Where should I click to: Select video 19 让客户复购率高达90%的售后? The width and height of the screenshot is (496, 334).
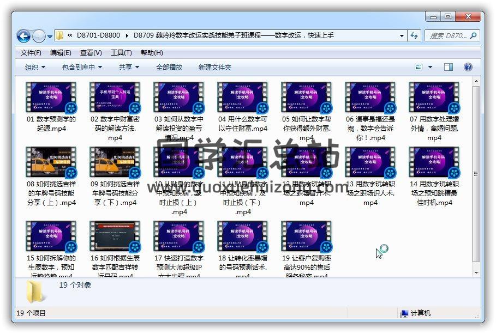306,249
